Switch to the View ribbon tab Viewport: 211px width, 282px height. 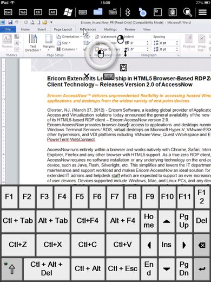[147, 29]
